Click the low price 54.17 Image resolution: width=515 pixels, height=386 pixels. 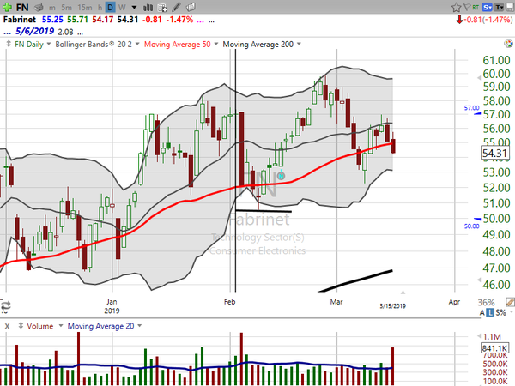pyautogui.click(x=102, y=20)
